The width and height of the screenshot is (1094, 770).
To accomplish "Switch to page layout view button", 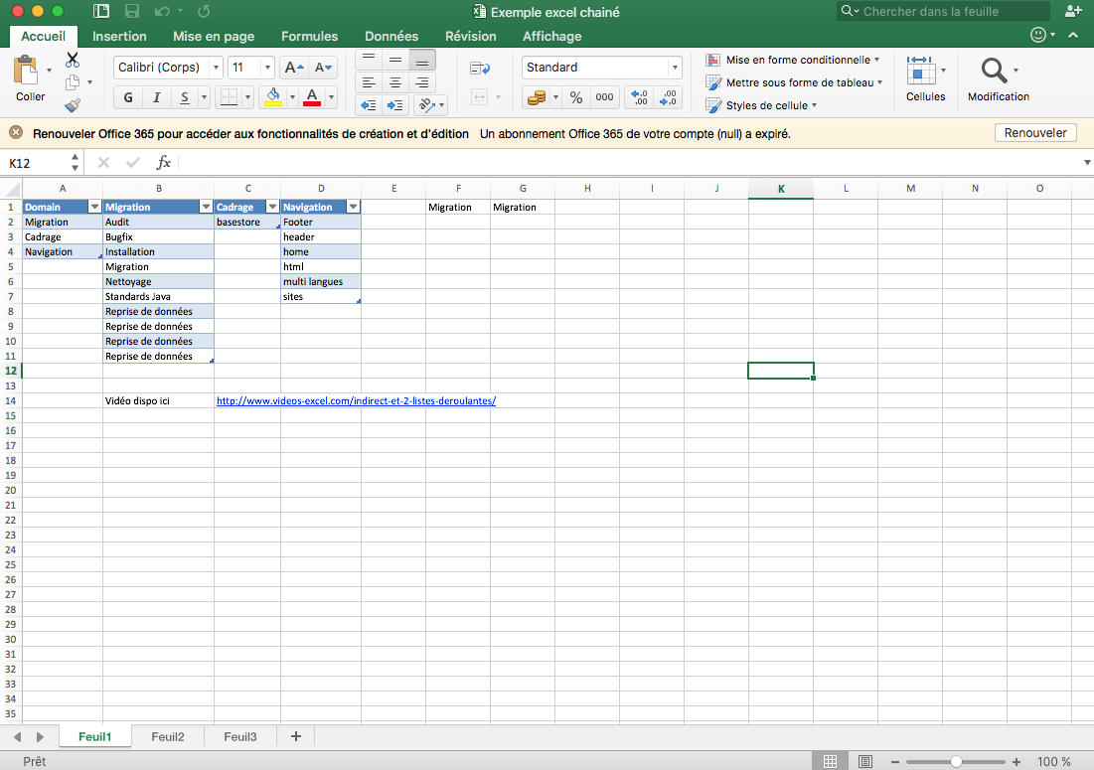I will [x=865, y=761].
